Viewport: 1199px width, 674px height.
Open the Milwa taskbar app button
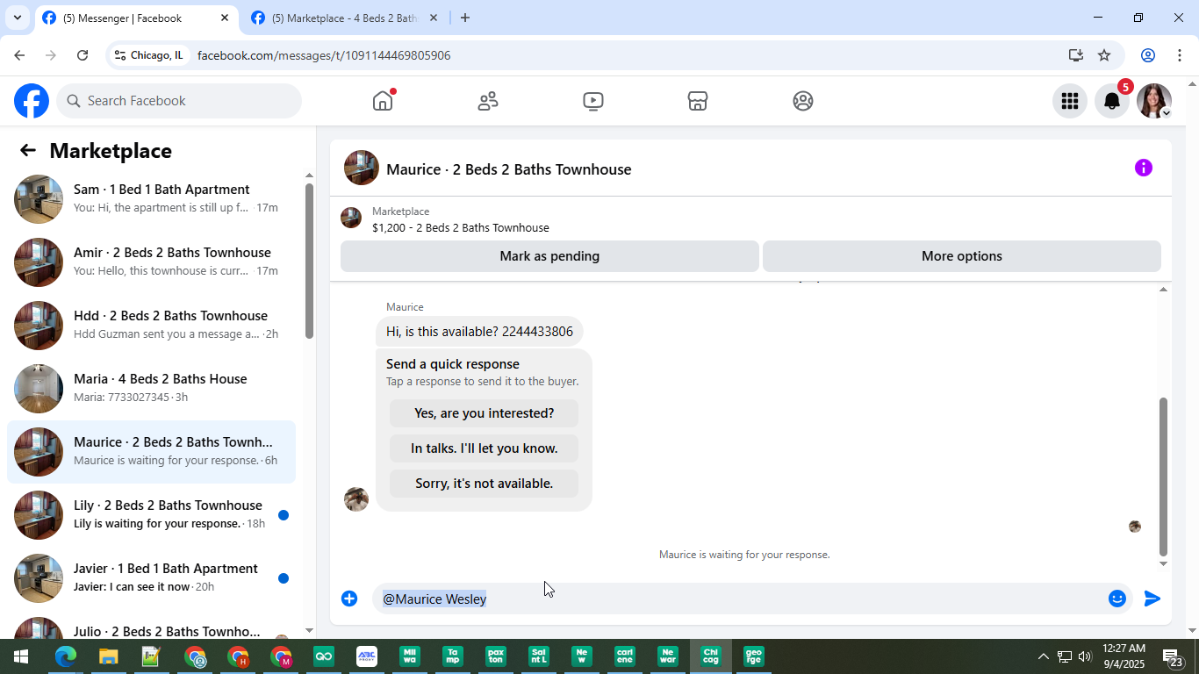click(x=409, y=656)
